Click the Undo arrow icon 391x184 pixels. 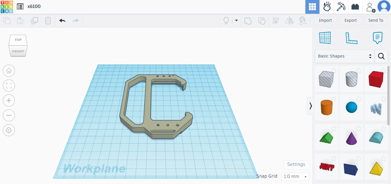tap(62, 21)
